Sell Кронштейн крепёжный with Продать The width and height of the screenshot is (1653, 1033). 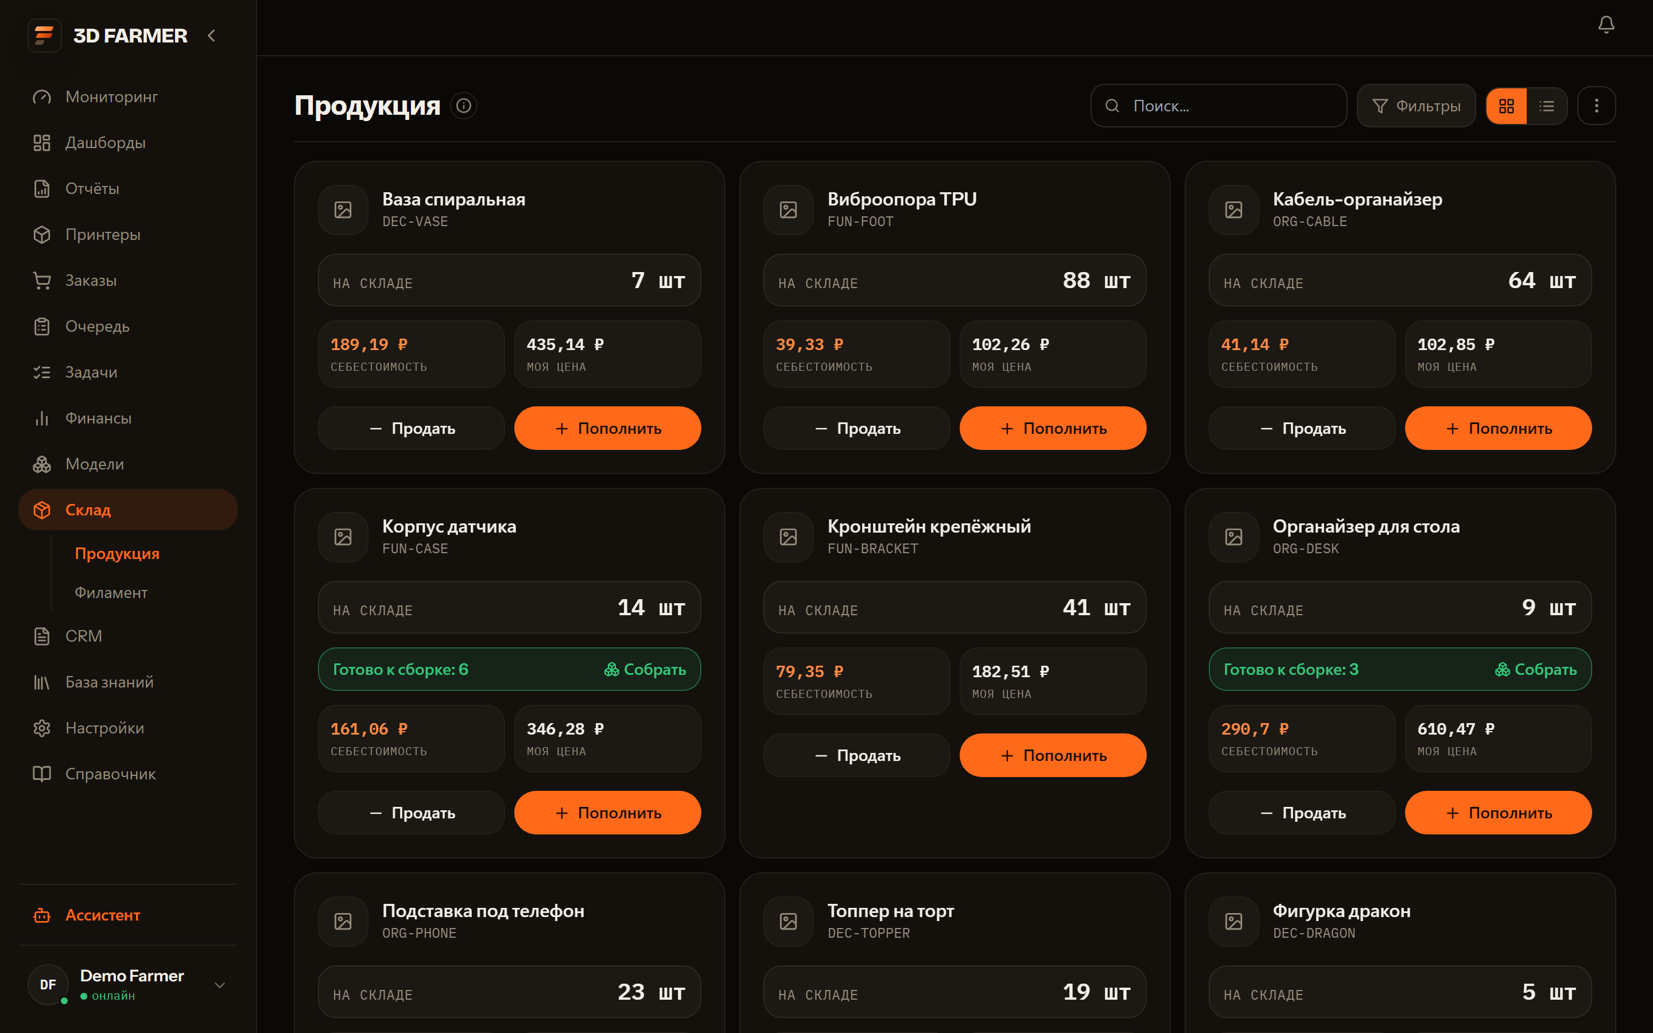click(856, 756)
